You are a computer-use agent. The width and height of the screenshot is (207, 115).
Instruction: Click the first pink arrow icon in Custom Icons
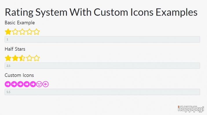pos(8,84)
